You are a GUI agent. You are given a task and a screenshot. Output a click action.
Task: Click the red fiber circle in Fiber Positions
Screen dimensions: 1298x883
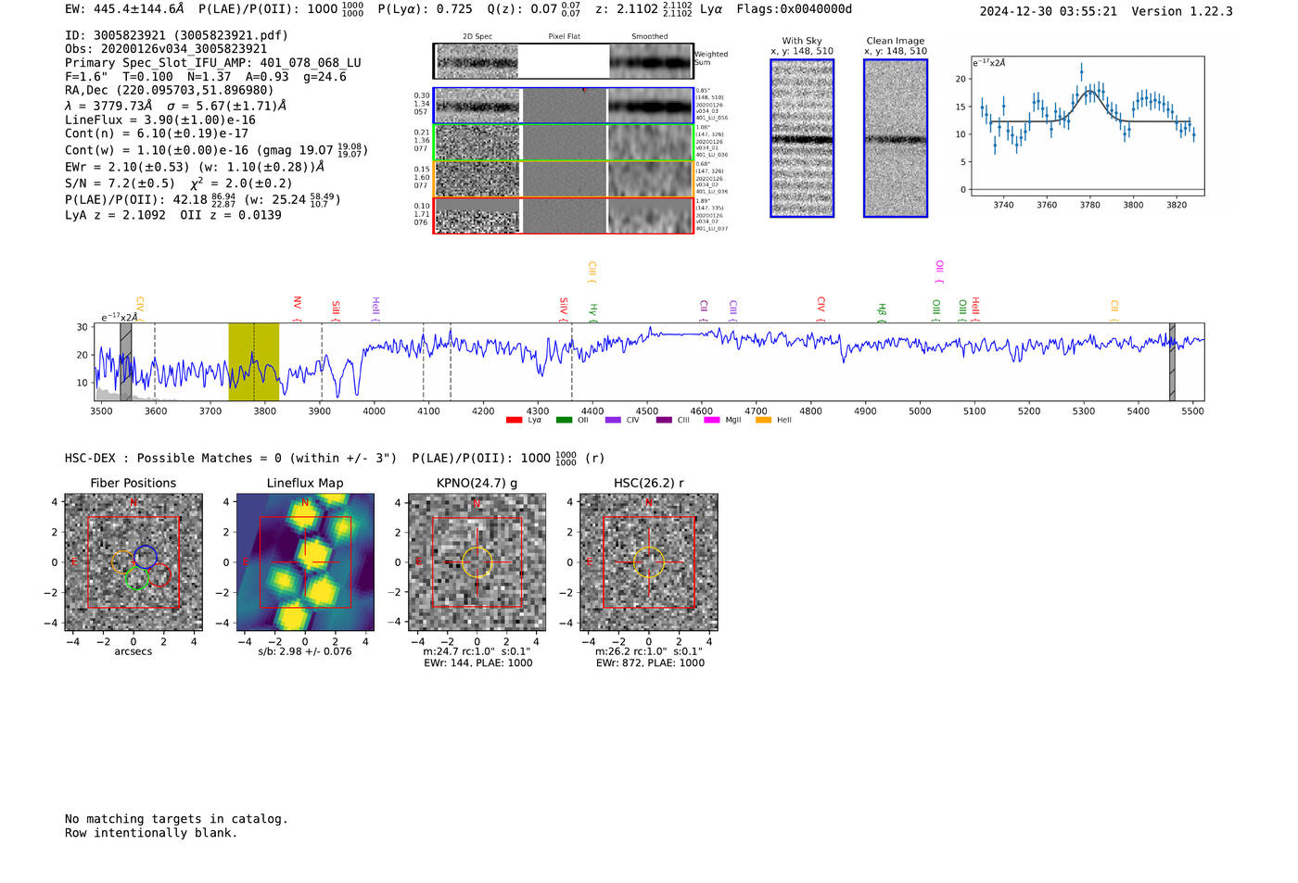[x=159, y=574]
